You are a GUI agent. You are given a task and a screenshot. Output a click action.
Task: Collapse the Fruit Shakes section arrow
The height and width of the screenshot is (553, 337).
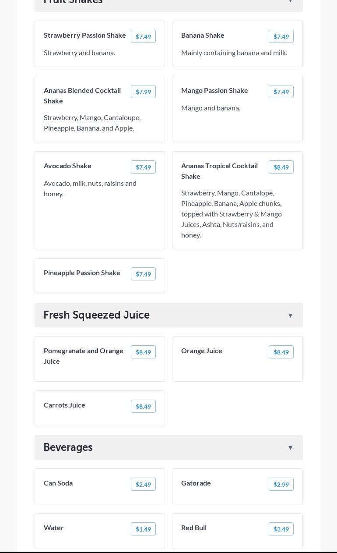point(290,2)
